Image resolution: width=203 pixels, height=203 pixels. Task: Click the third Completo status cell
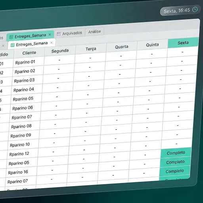pyautogui.click(x=175, y=171)
